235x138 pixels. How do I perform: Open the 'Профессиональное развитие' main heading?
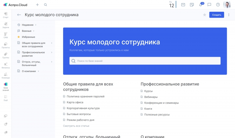(x=170, y=84)
